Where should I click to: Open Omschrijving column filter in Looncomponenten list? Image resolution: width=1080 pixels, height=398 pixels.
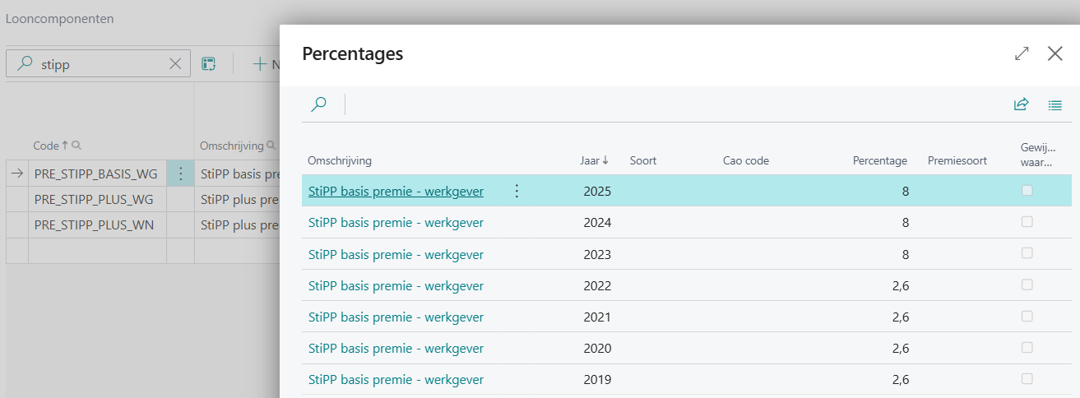(269, 146)
